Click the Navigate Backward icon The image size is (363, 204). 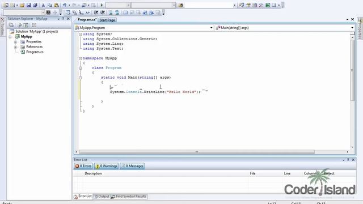pos(84,5)
